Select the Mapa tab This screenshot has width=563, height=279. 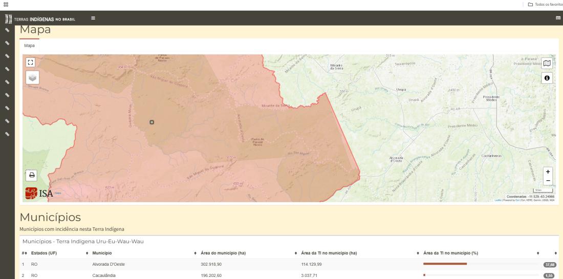coord(30,46)
